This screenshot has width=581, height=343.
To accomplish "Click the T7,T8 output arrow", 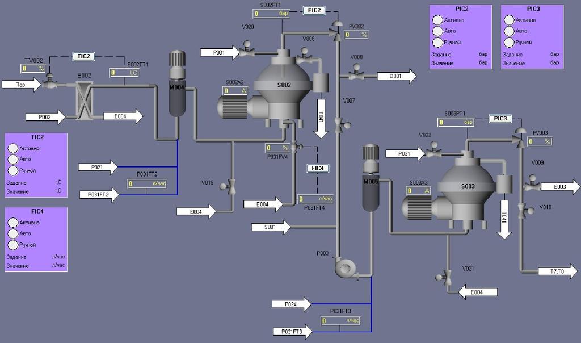I will (558, 271).
